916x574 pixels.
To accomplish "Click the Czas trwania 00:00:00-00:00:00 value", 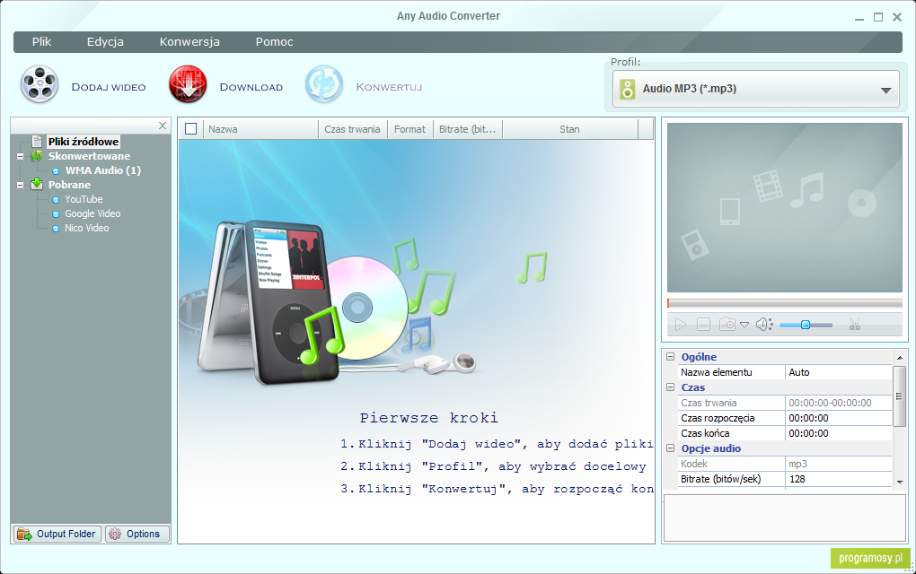I will [x=838, y=403].
